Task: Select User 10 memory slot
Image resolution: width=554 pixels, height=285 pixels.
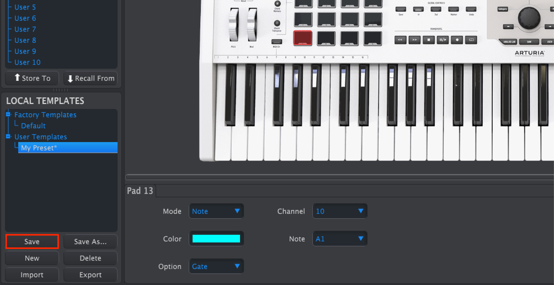Action: (x=27, y=62)
